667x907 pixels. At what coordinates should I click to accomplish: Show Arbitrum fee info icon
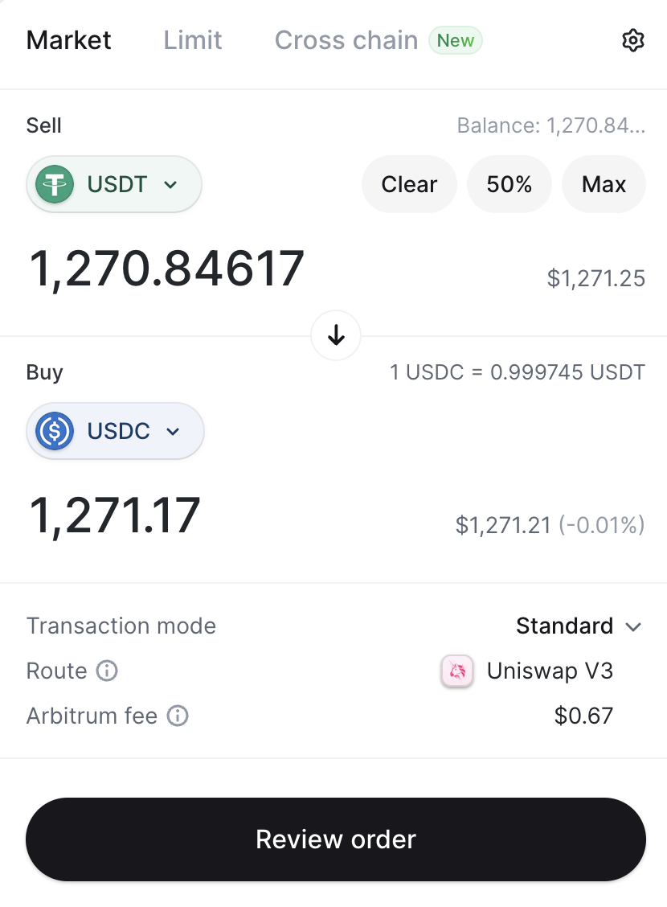177,716
